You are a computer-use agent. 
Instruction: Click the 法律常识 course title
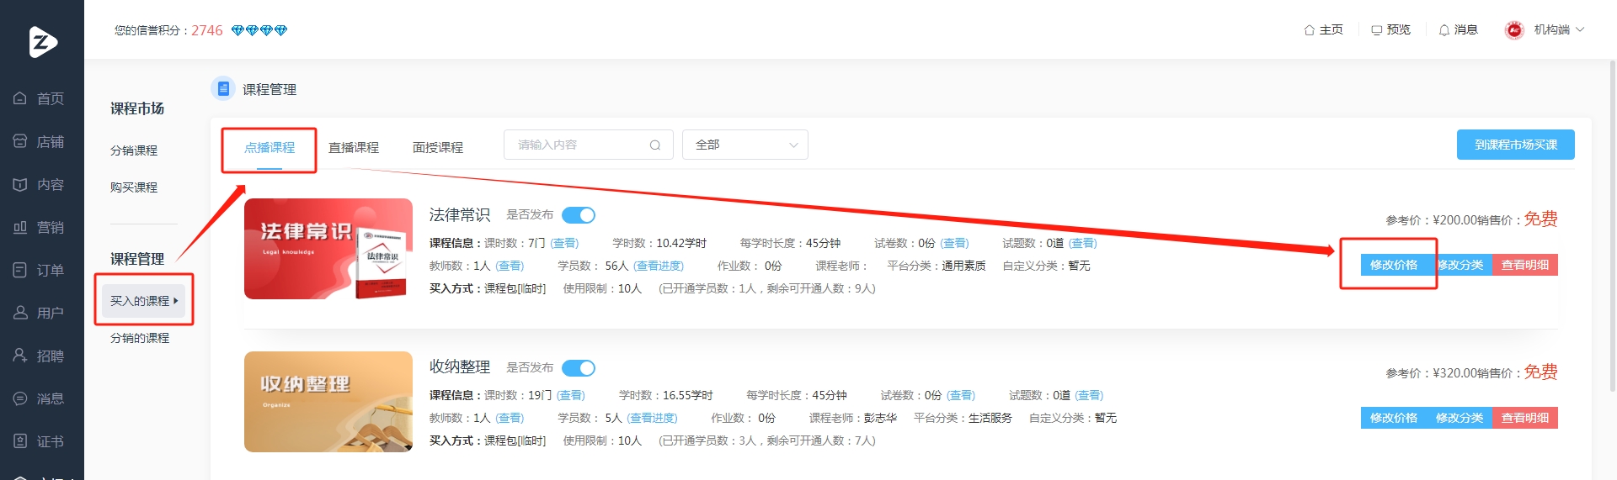tap(460, 215)
